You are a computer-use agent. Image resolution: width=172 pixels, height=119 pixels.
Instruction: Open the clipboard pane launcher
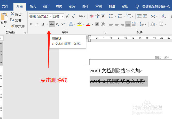pyautogui.click(x=26, y=32)
